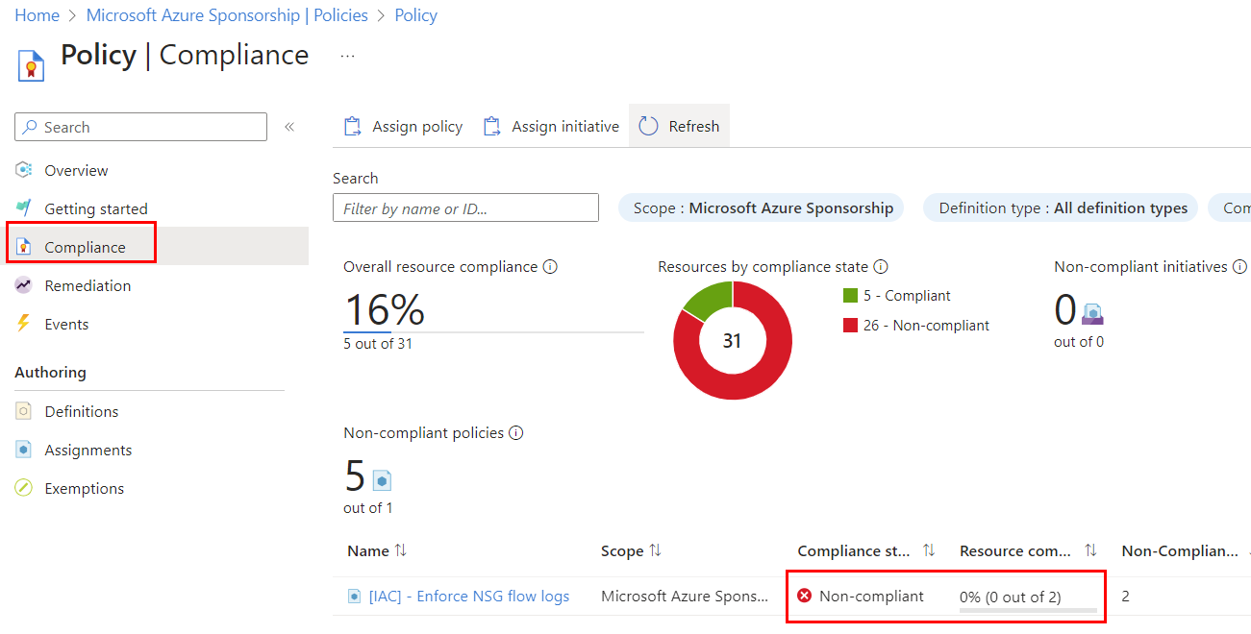Screen dimensions: 1251x634
Task: Click the Policy page icon in header
Action: tap(32, 65)
